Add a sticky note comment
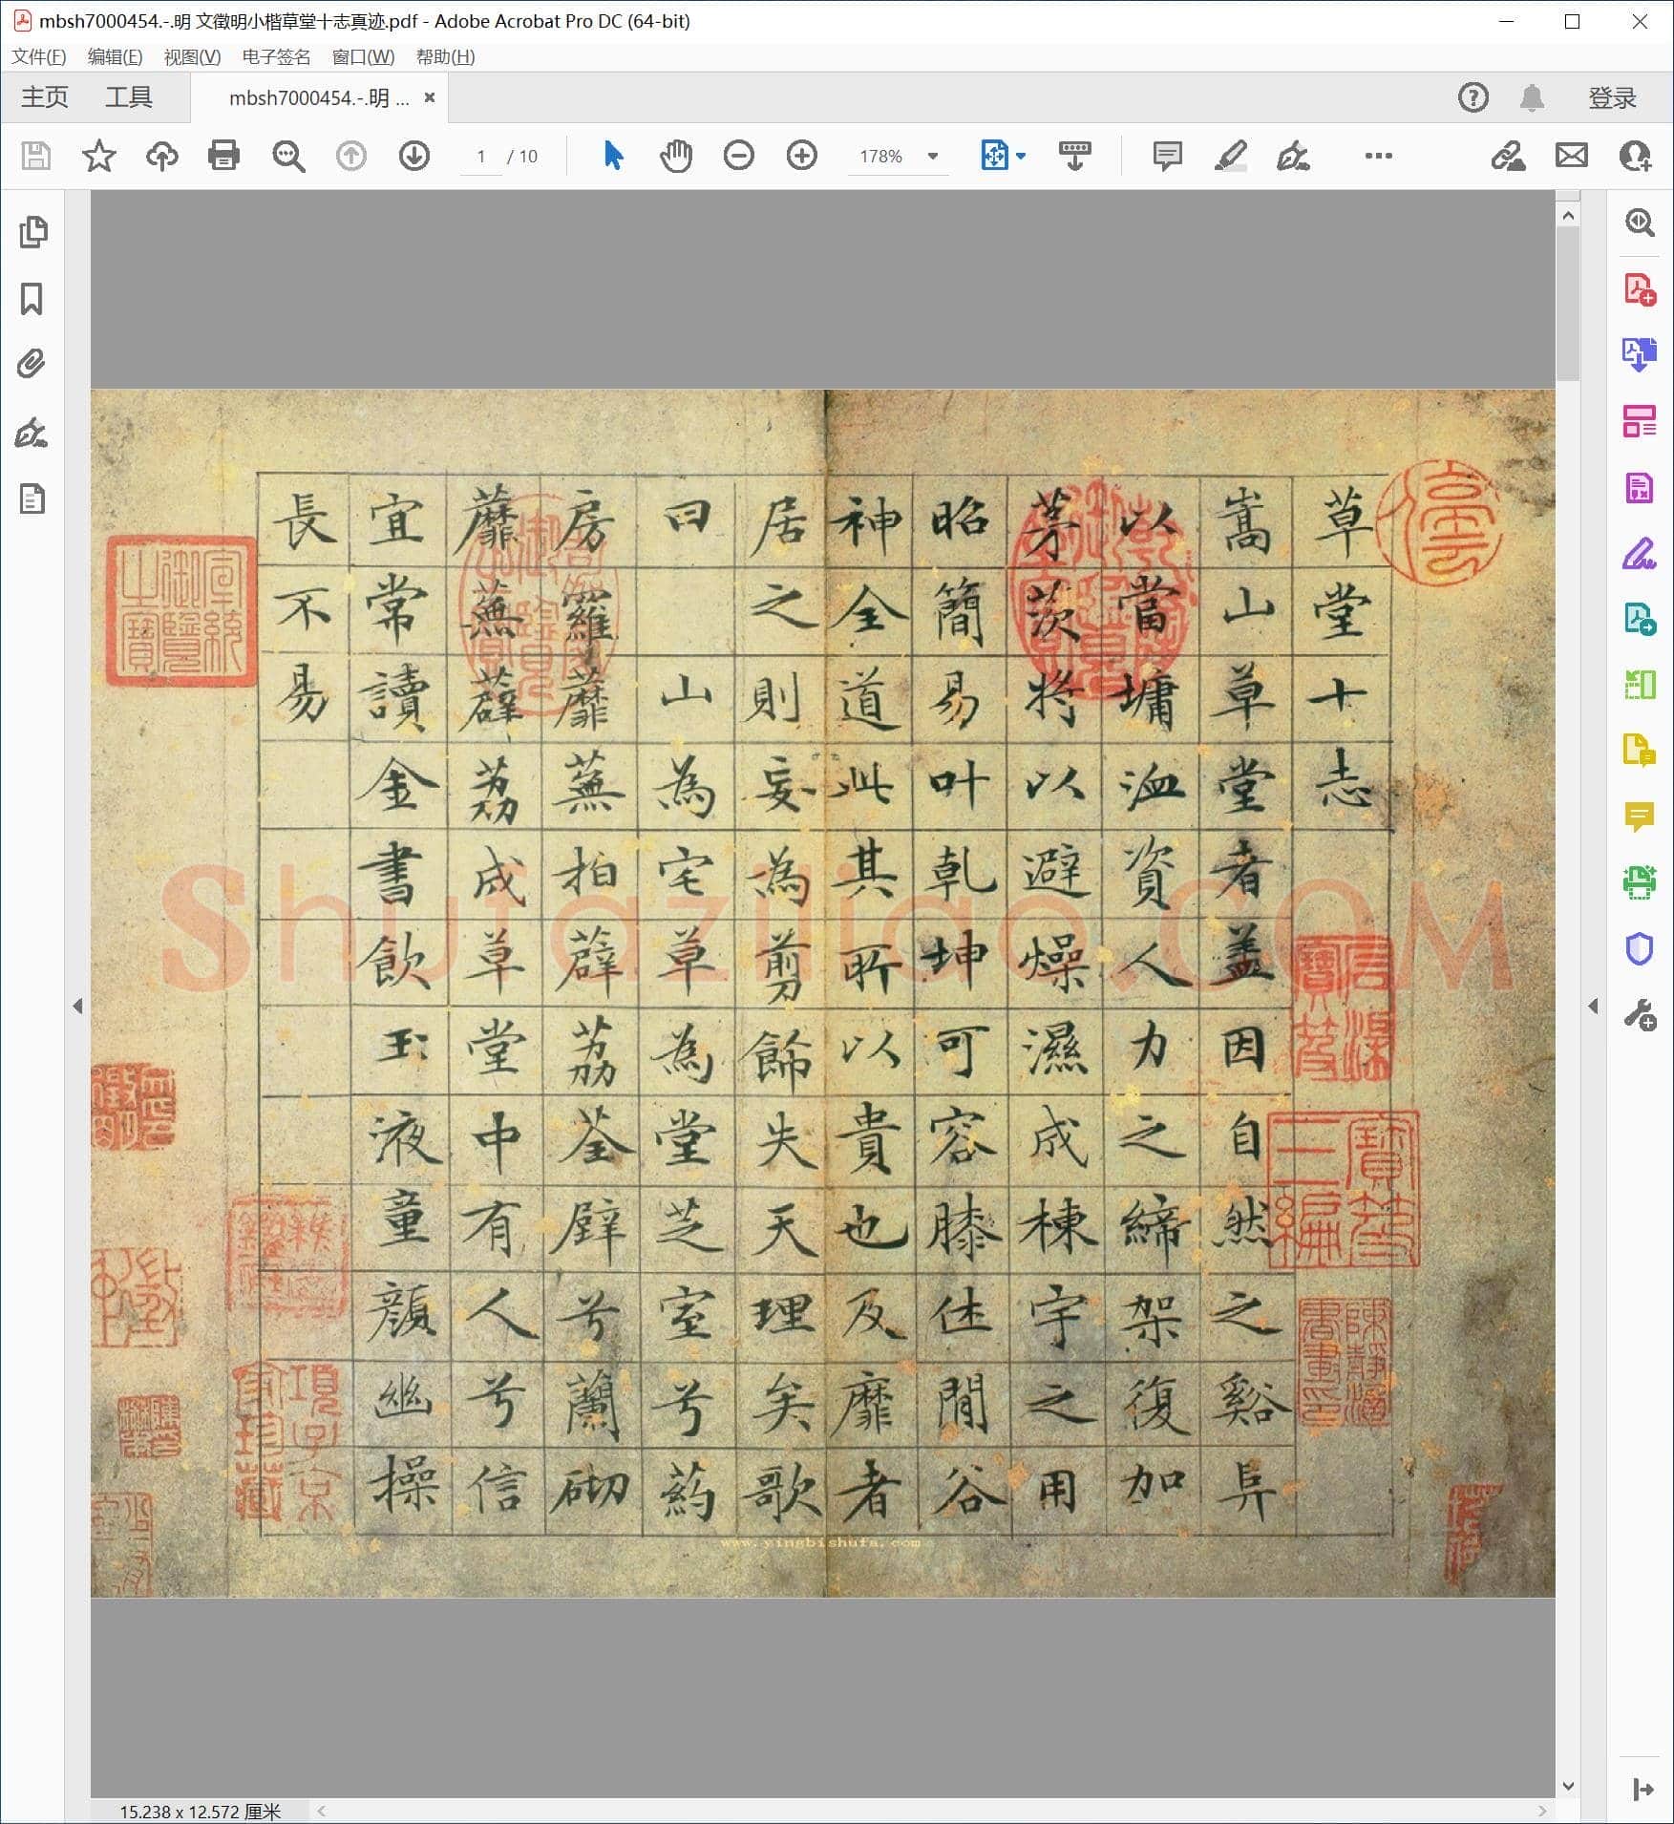Screen dimensions: 1674x1824 (x=1167, y=155)
